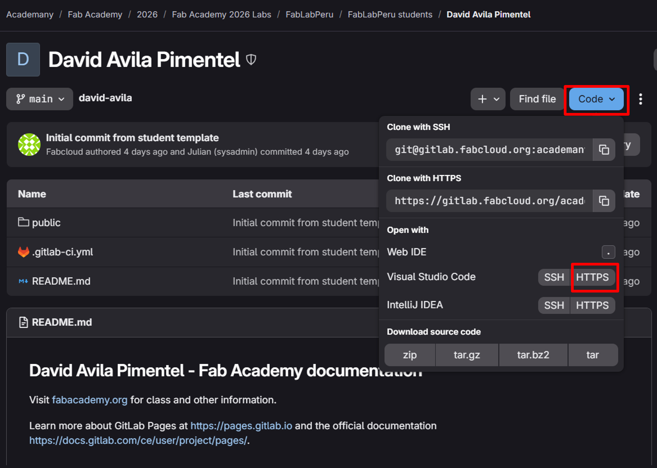Open the vertical three-dot actions menu

point(640,99)
